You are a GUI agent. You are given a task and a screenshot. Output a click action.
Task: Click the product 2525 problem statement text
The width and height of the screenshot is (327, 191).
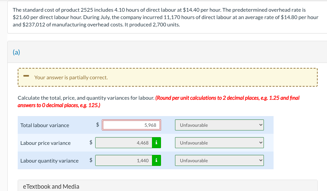[165, 17]
